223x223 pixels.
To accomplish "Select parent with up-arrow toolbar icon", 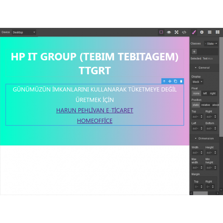I will [x=164, y=81].
